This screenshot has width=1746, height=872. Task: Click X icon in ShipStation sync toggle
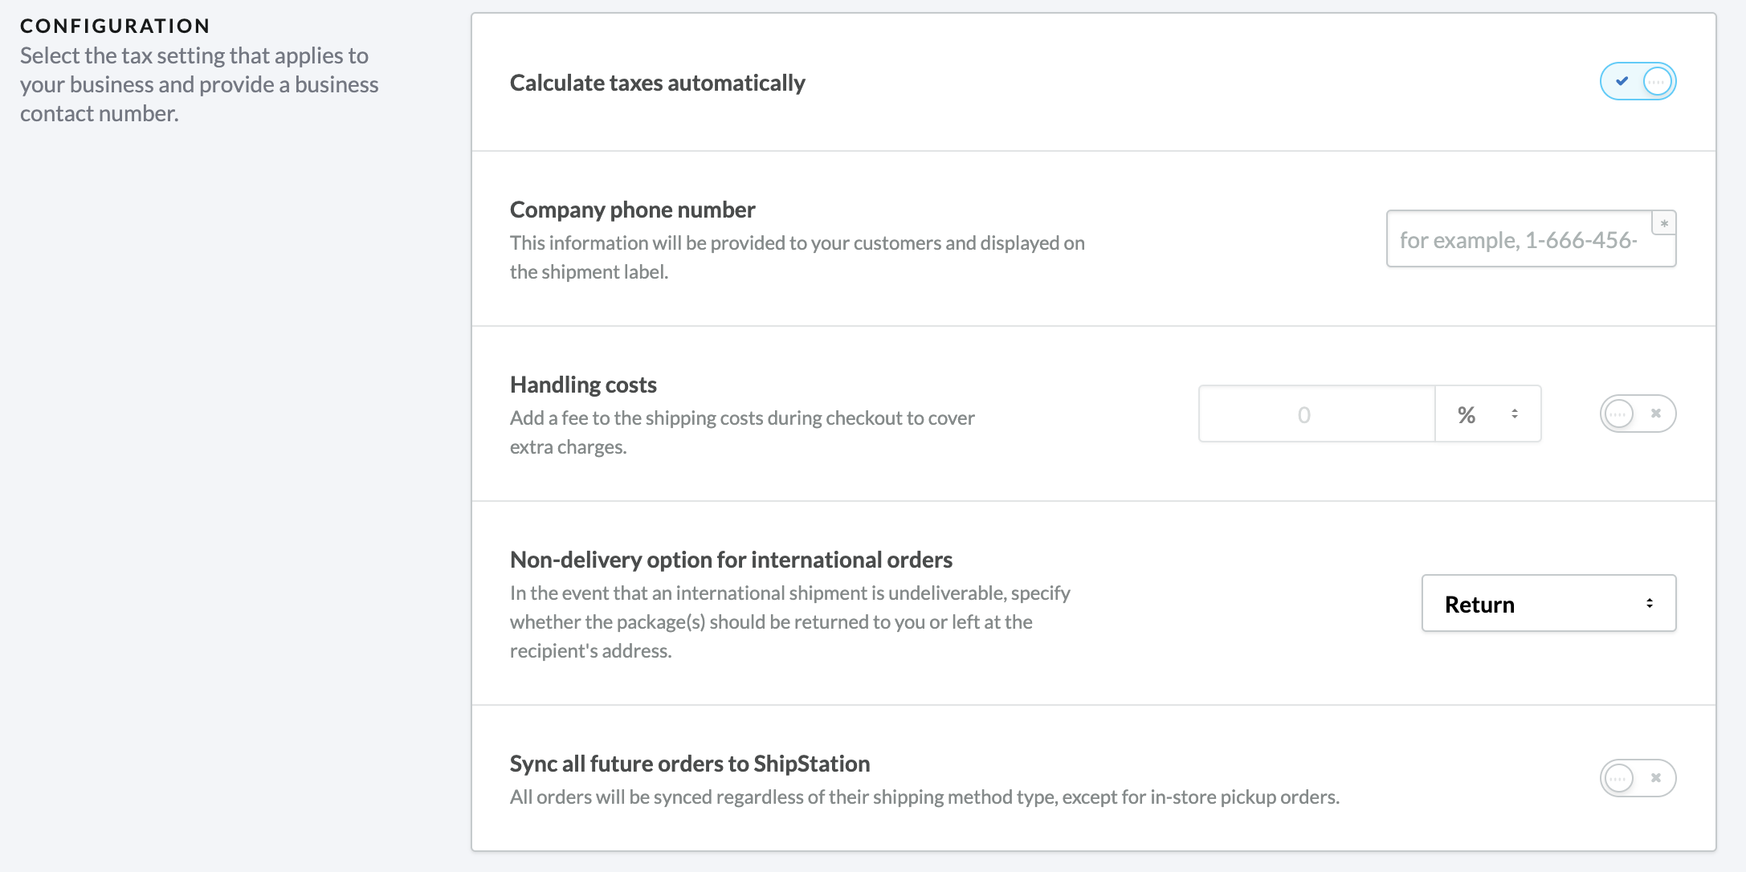click(1655, 778)
